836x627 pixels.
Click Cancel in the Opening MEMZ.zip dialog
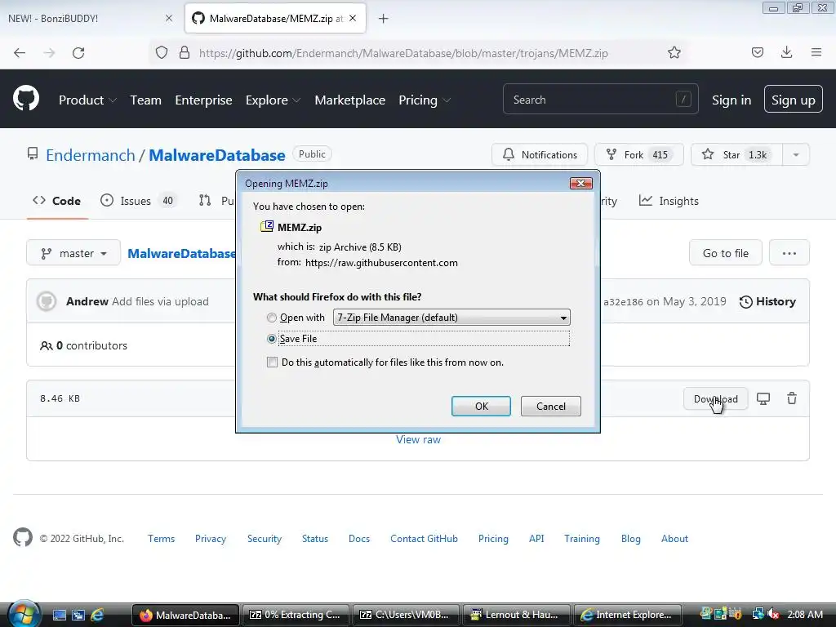pos(551,407)
